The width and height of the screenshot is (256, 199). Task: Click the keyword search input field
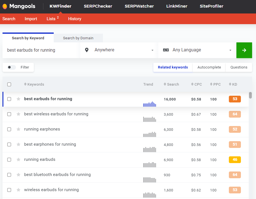point(41,50)
